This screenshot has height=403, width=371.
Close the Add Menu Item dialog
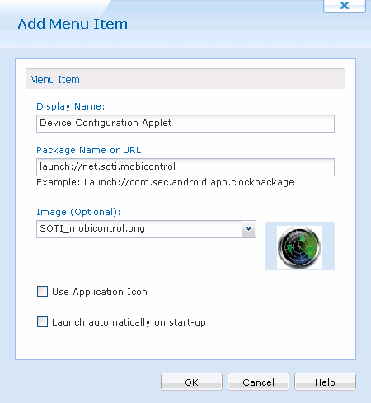345,6
